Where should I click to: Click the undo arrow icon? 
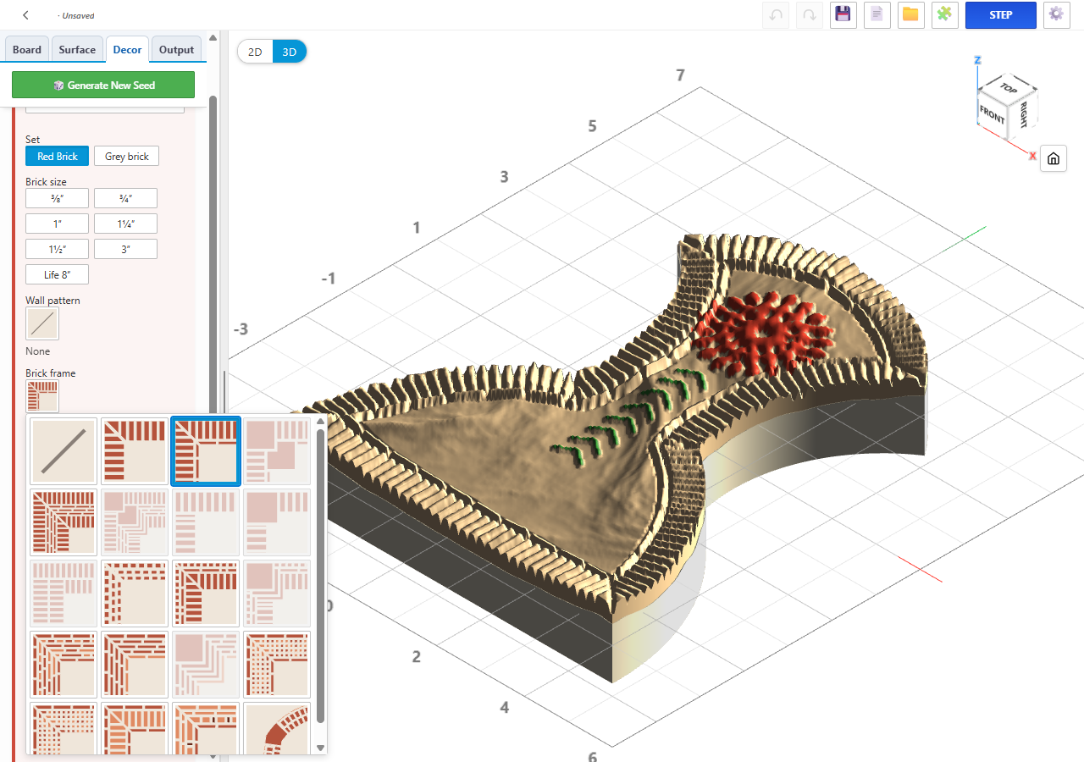[x=775, y=14]
